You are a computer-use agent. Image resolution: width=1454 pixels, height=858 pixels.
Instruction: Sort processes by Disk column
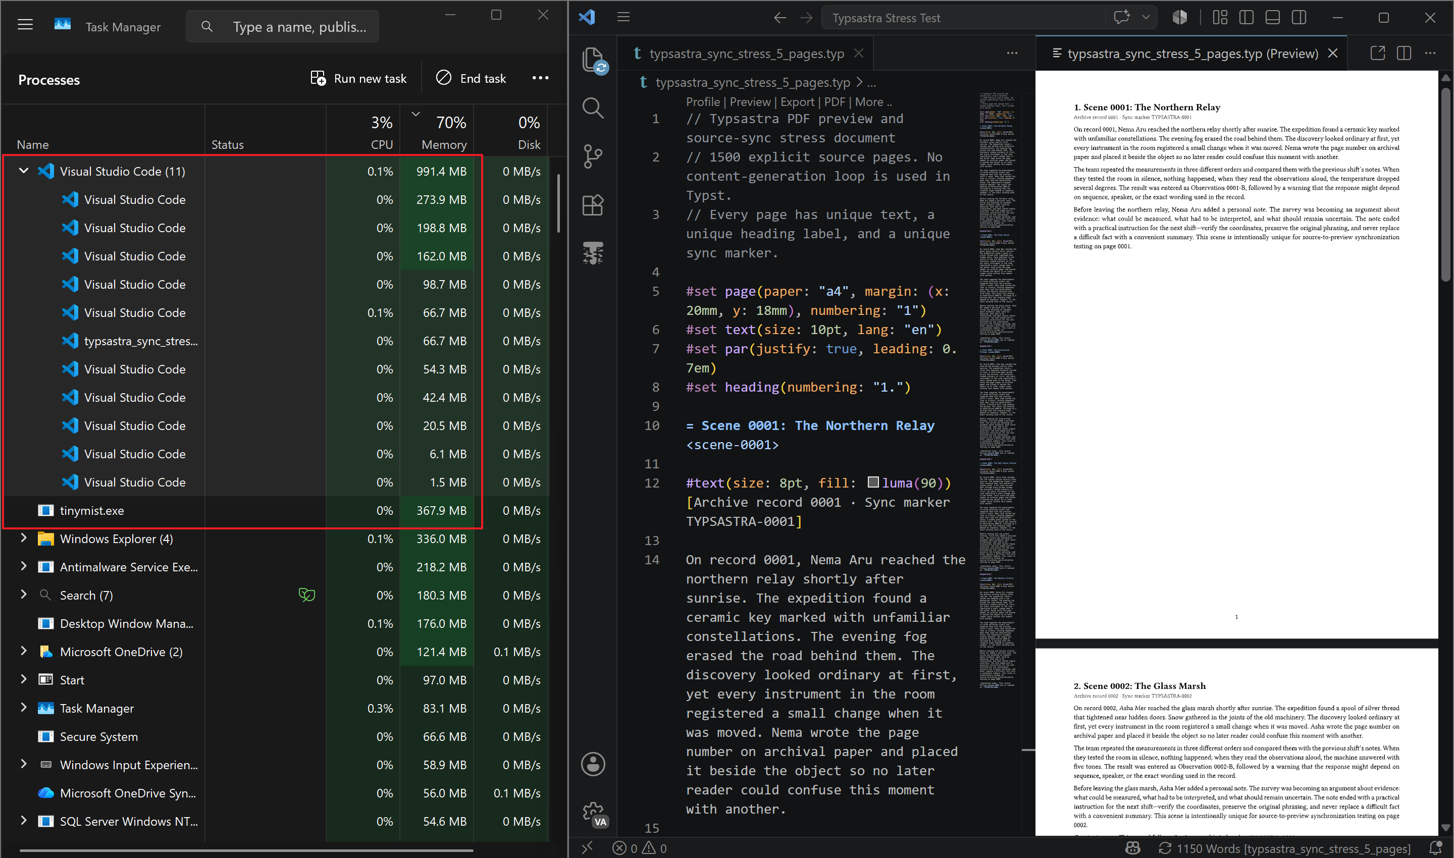pyautogui.click(x=511, y=132)
